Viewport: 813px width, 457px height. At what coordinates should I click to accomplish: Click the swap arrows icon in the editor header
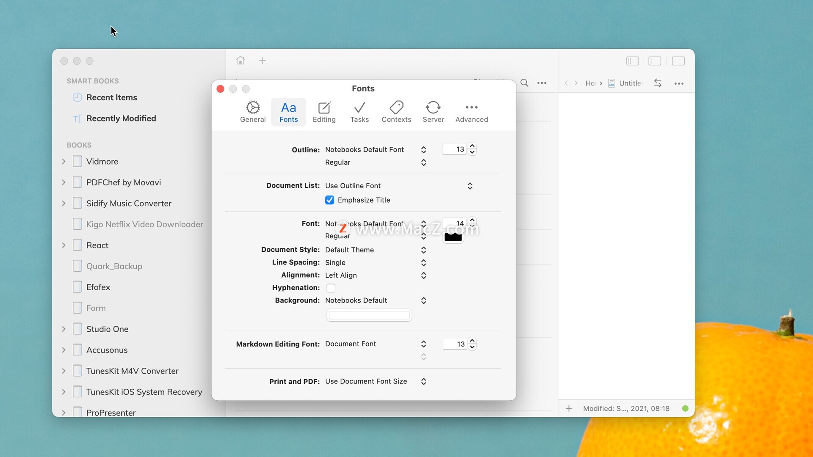coord(658,83)
